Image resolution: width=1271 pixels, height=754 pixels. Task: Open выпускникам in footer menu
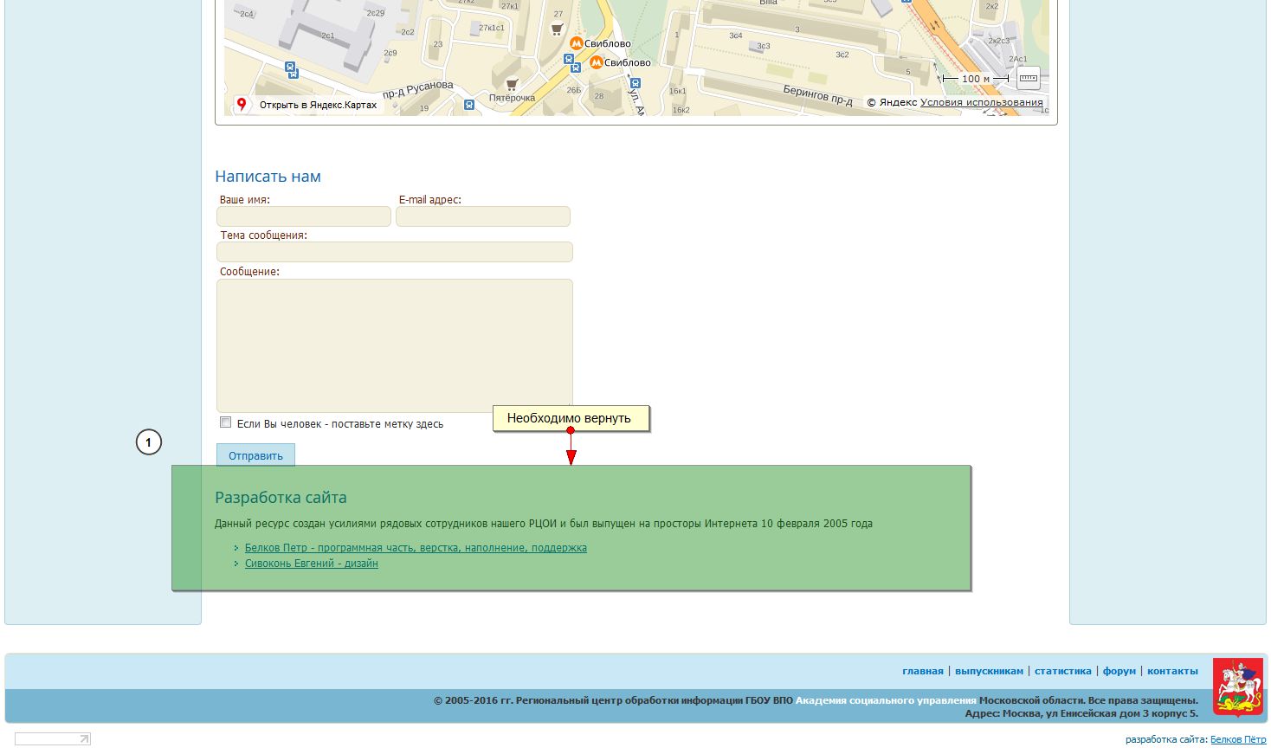[x=989, y=671]
